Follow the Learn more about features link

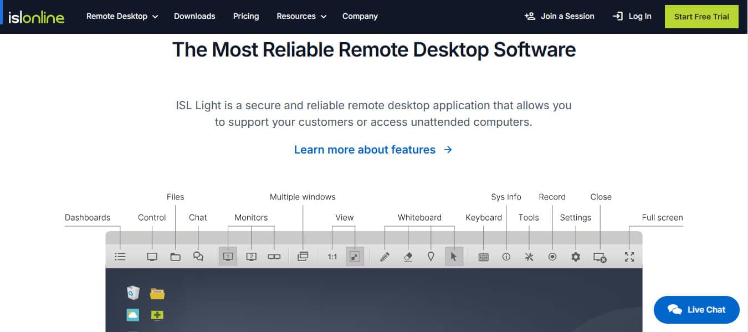pos(373,150)
